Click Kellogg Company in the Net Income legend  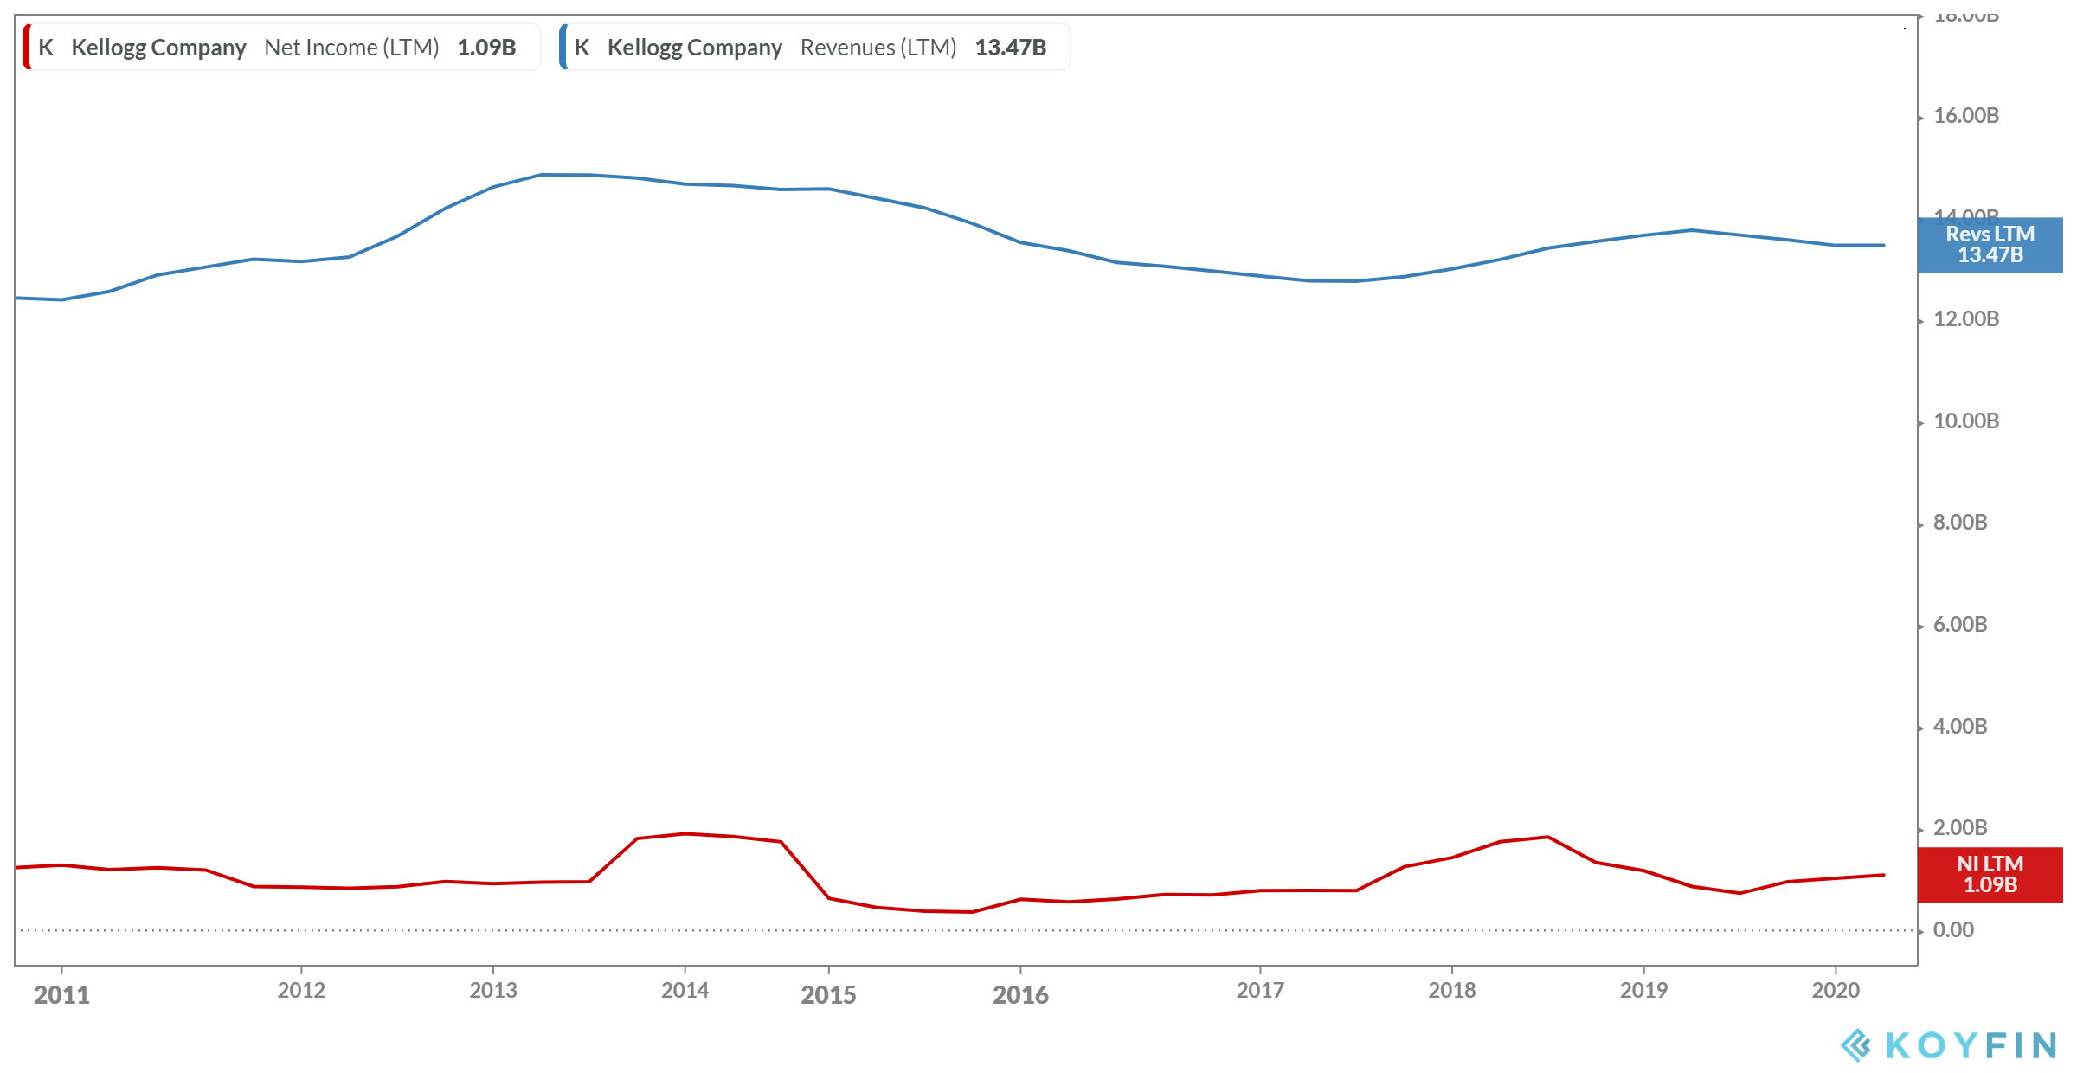(158, 48)
